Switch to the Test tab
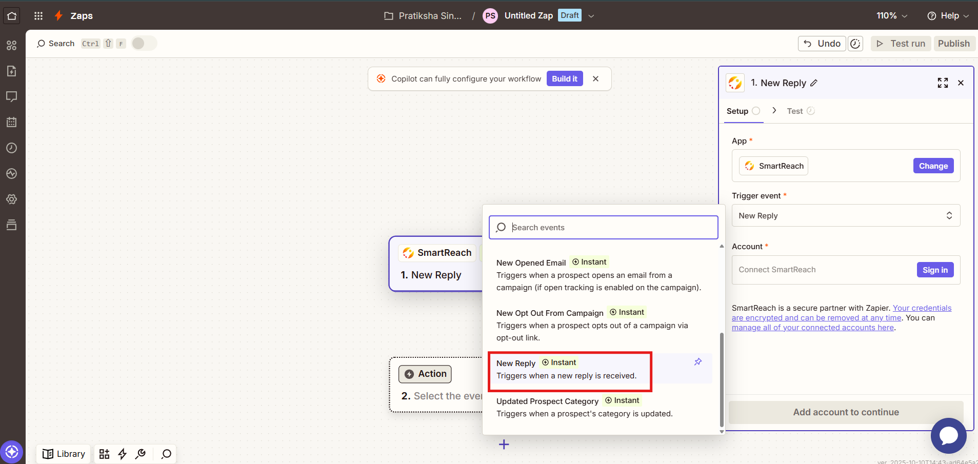This screenshot has height=464, width=978. [801, 111]
